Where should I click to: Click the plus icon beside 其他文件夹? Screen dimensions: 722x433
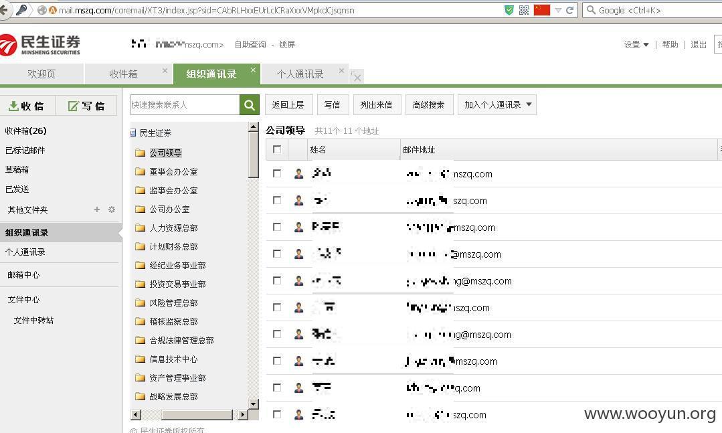click(97, 209)
